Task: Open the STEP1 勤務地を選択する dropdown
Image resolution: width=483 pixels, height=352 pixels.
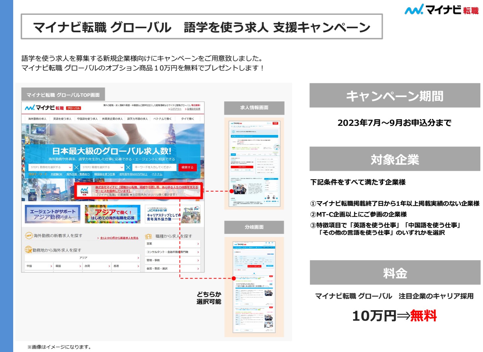Action: (x=50, y=167)
